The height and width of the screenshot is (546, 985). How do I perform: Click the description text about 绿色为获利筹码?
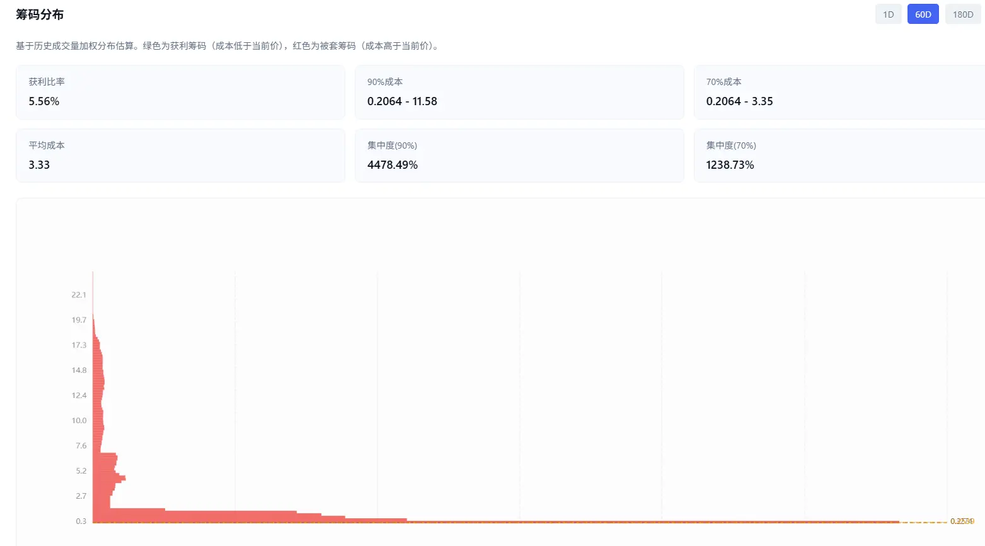(228, 46)
